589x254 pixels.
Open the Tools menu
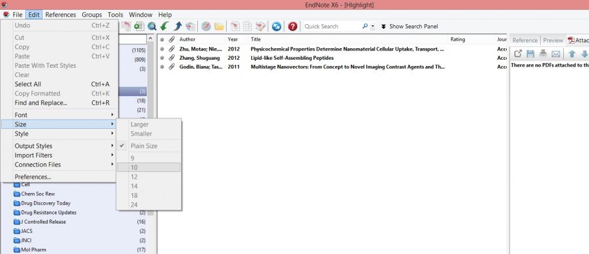[115, 14]
